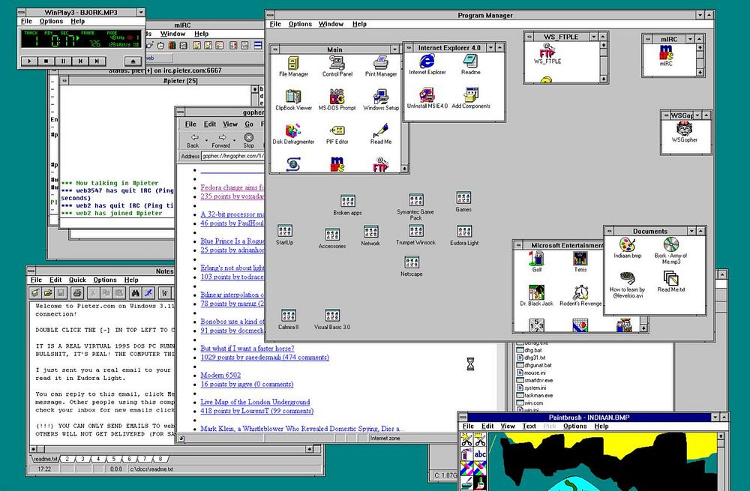Open the Window menu in Program Manager
Image resolution: width=750 pixels, height=491 pixels.
(331, 24)
